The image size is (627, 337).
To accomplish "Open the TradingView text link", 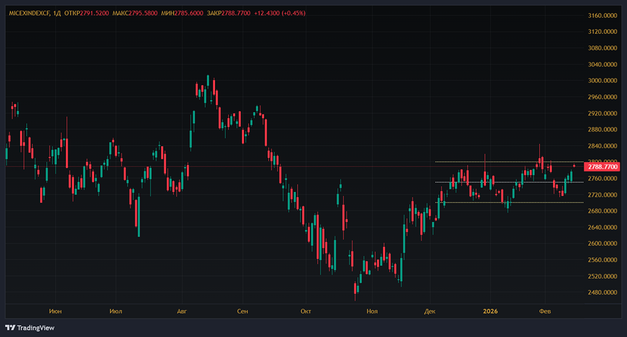I will (x=36, y=328).
